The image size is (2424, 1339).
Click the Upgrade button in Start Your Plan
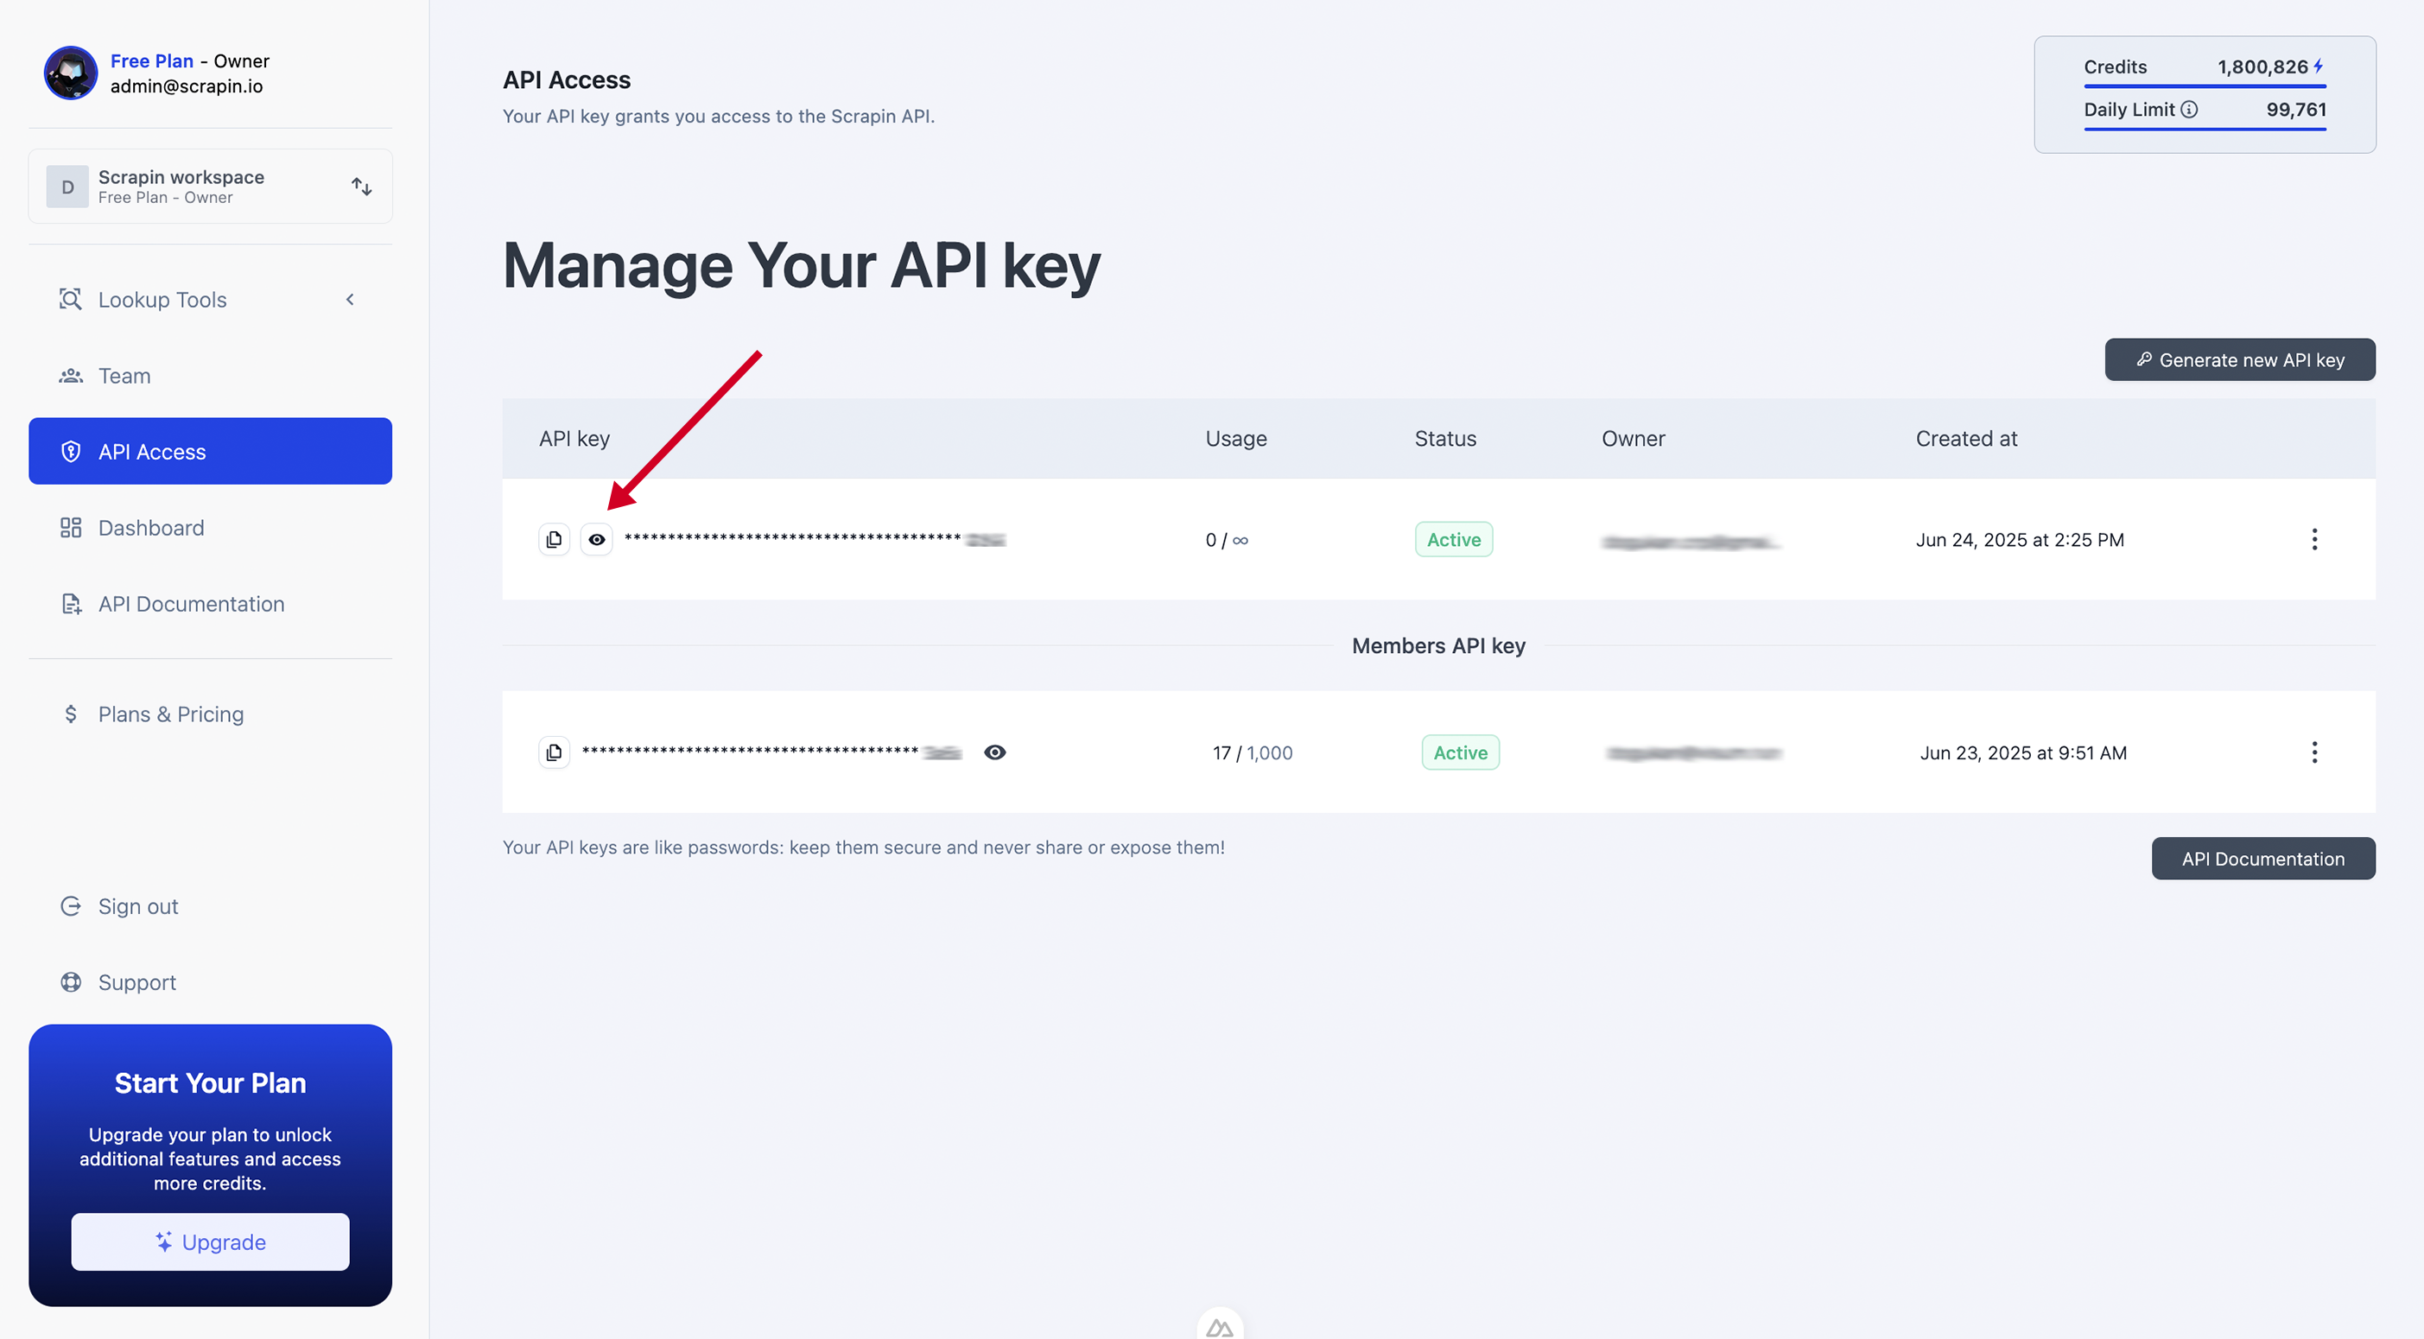pyautogui.click(x=210, y=1241)
